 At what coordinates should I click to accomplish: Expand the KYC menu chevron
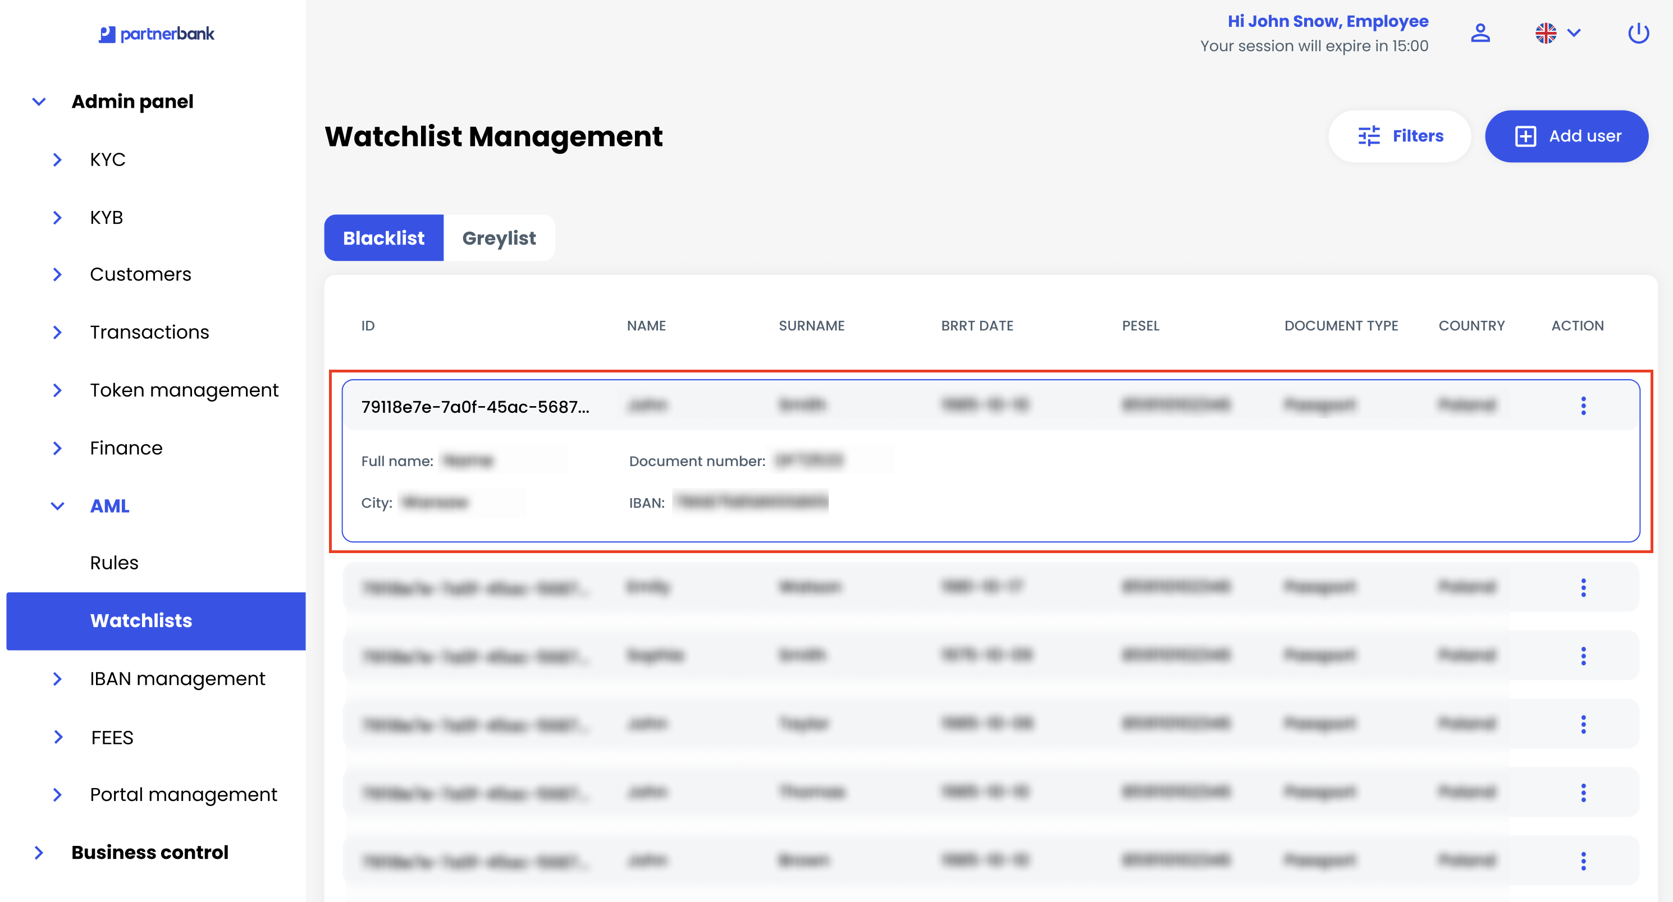point(57,160)
